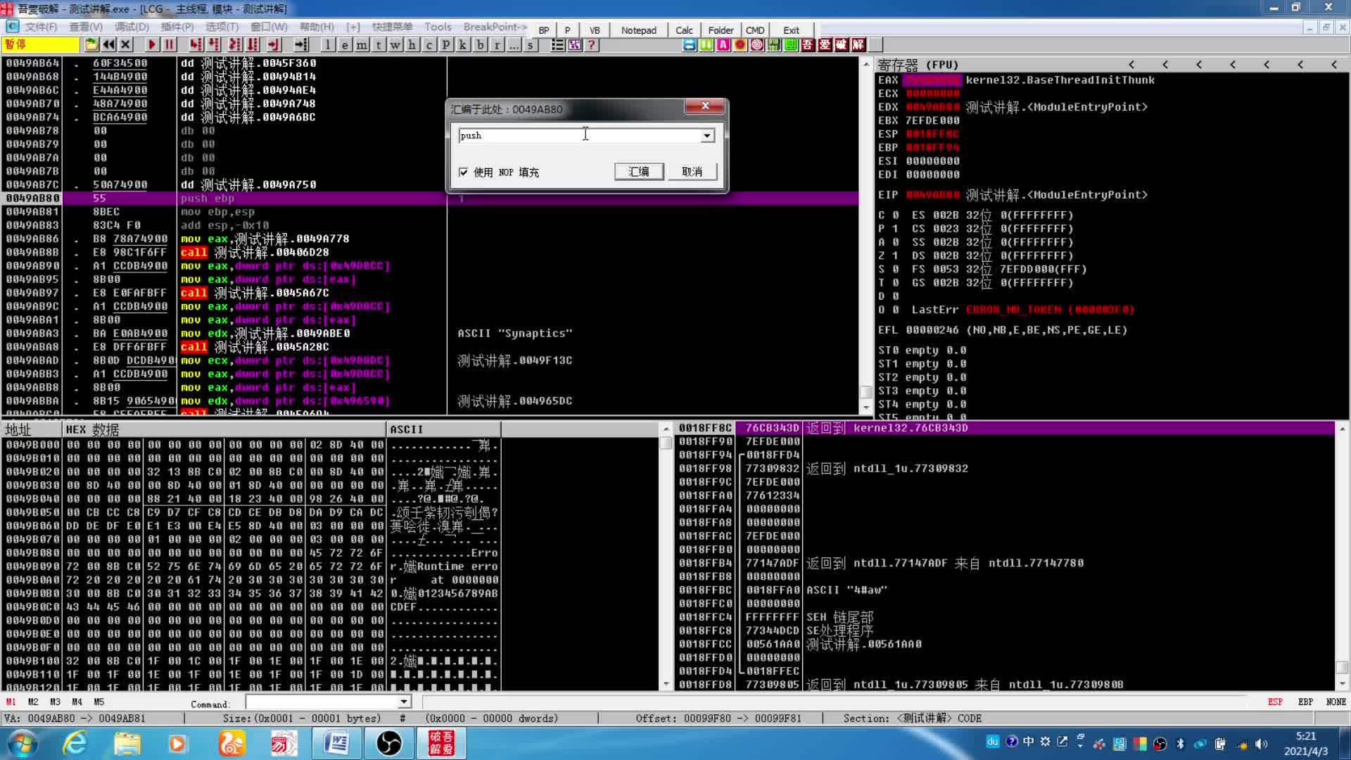1351x760 pixels.
Task: Open file toolbar icon
Action: click(91, 45)
